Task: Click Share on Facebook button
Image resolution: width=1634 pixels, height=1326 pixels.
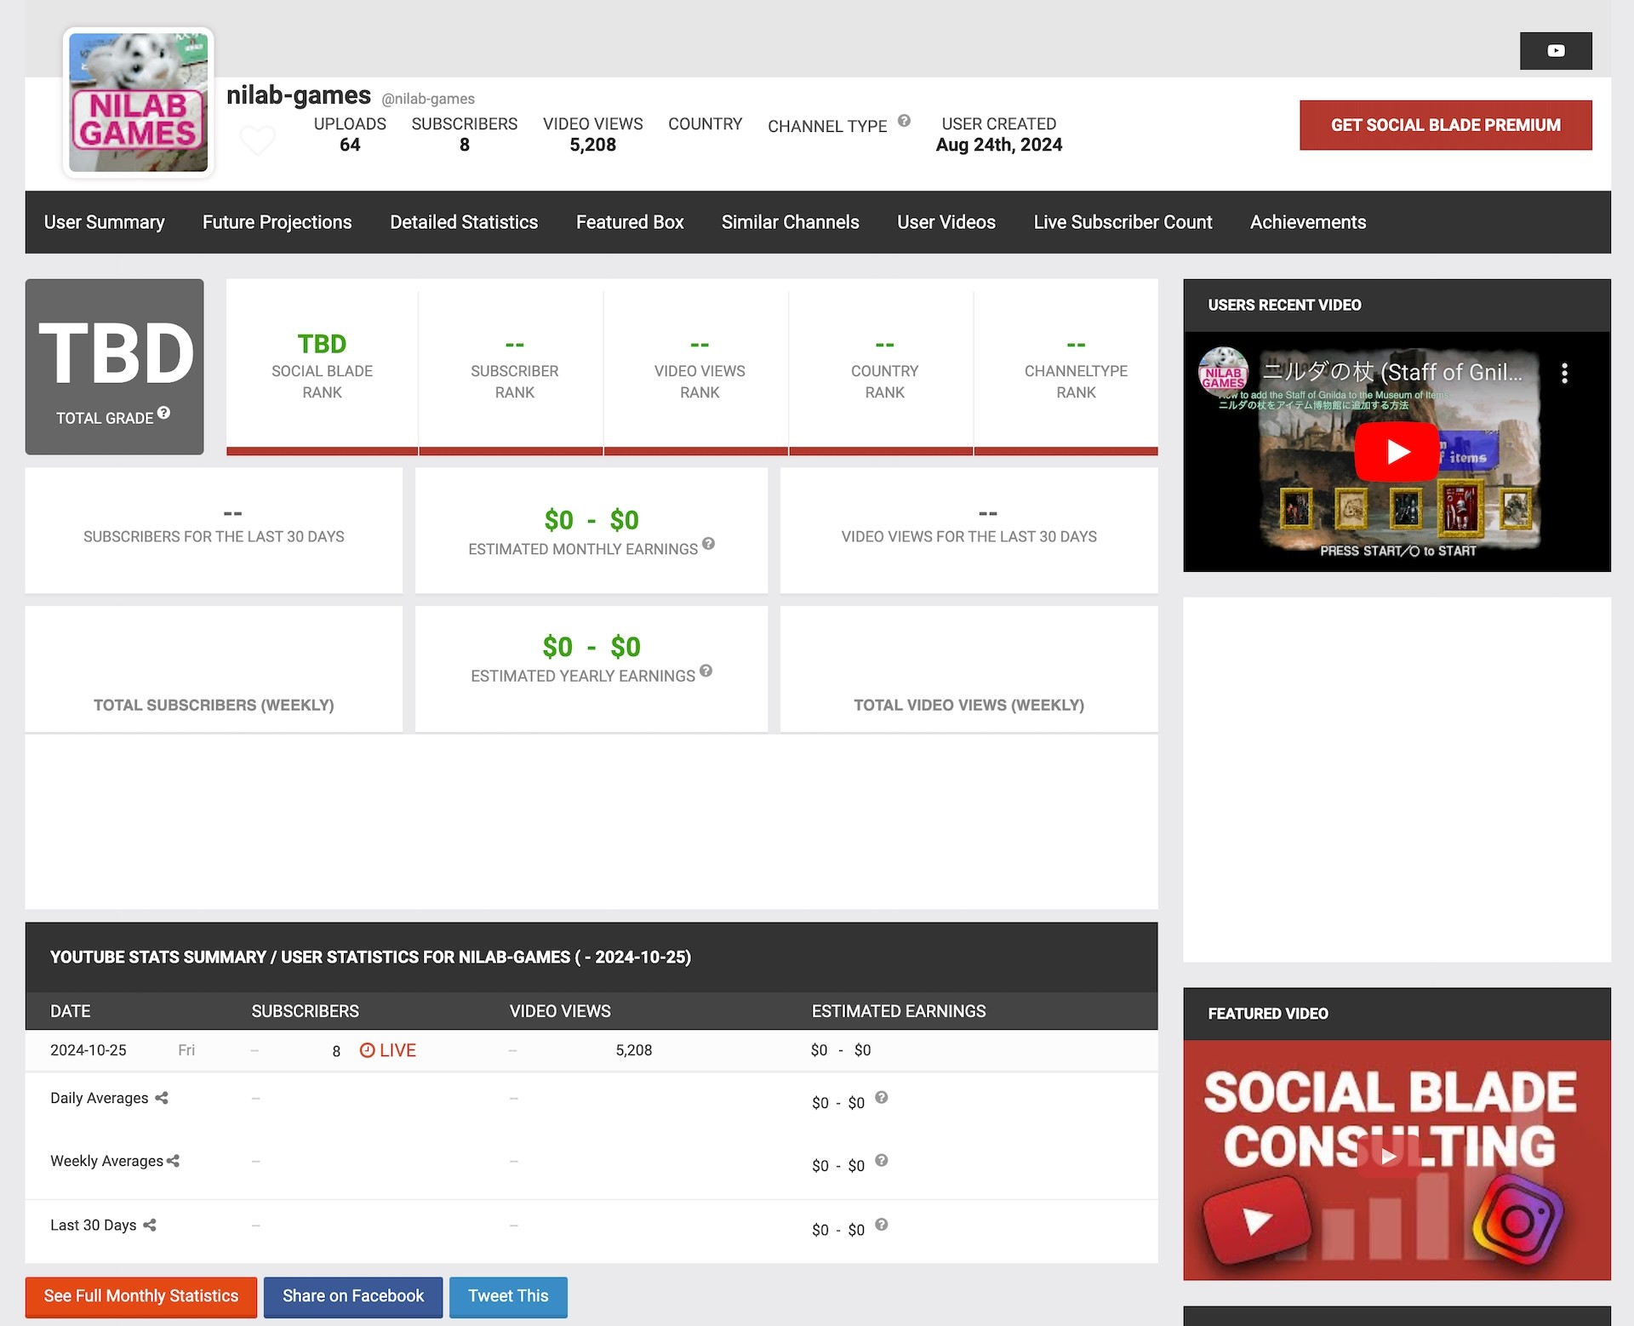Action: pos(353,1296)
